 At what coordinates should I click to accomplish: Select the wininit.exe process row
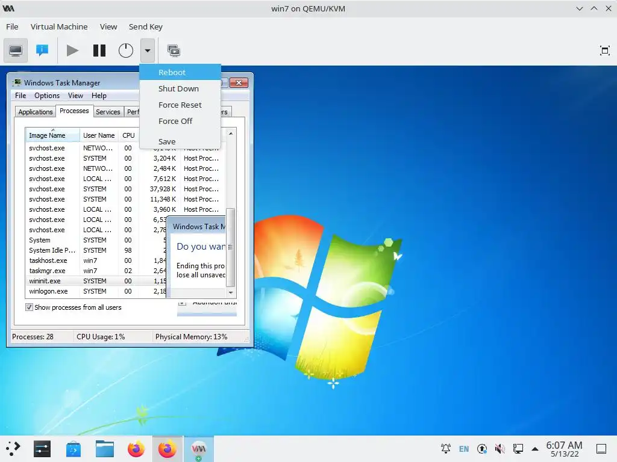[x=97, y=281]
